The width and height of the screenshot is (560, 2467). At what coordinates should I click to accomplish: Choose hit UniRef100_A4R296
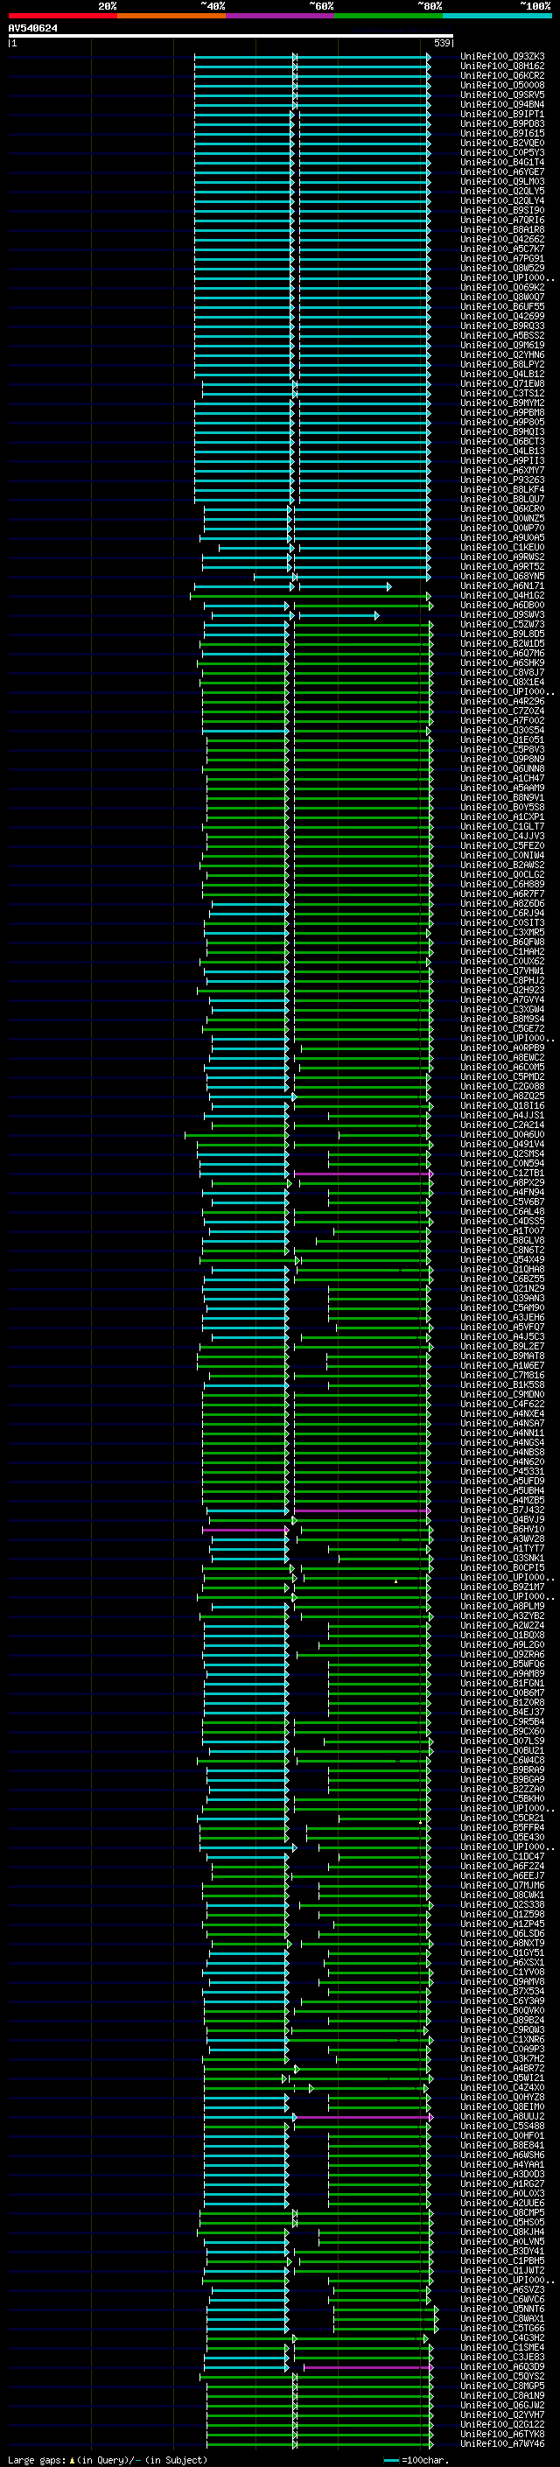pos(502,701)
